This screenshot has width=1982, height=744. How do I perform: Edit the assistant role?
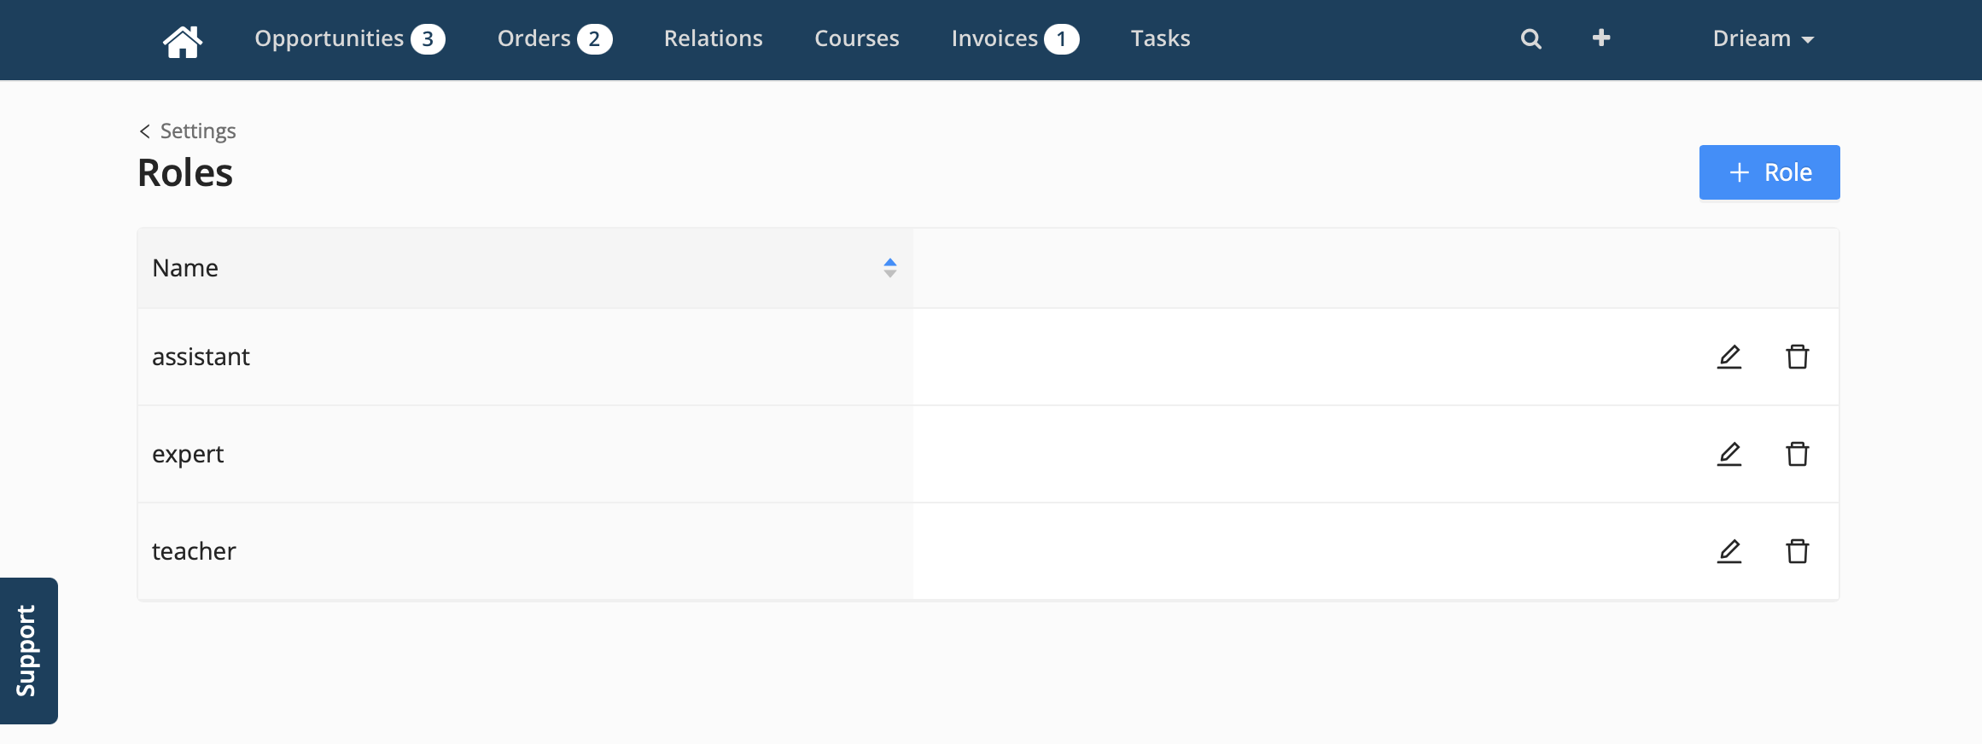(1729, 357)
